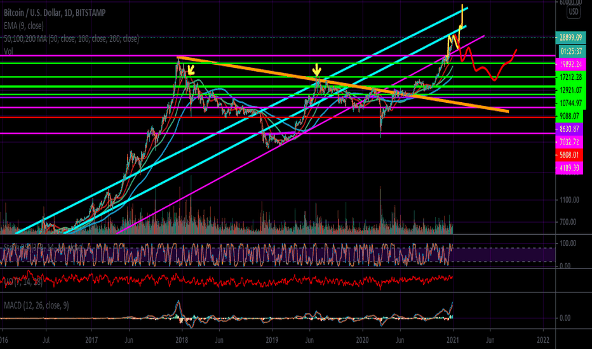The height and width of the screenshot is (349, 592).
Task: Select the green 9088.07 price label
Action: 569,116
